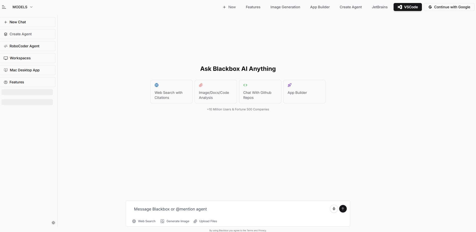Viewport: 476px width, 232px height.
Task: Click the Chat With Github Repos code icon
Action: pos(245,85)
